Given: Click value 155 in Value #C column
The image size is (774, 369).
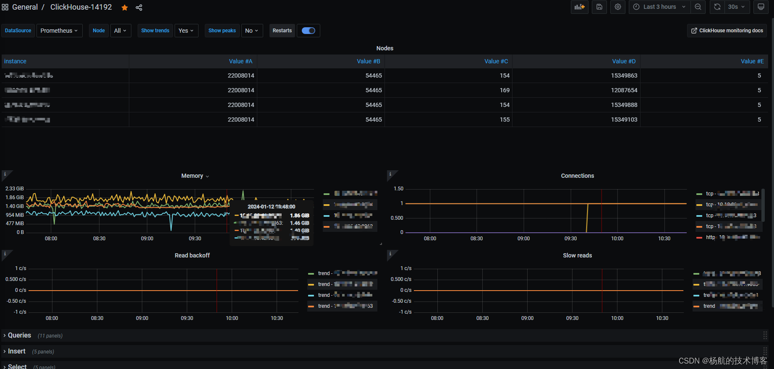Looking at the screenshot, I should point(505,120).
